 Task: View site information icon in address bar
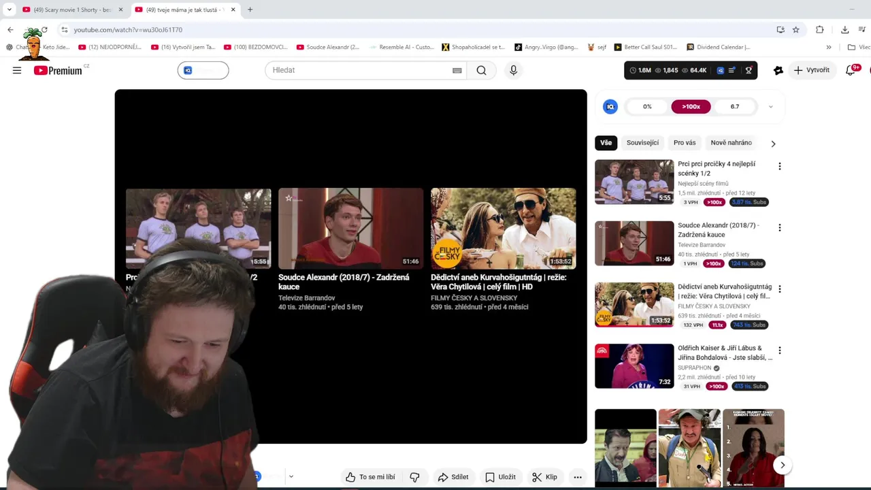coord(64,30)
